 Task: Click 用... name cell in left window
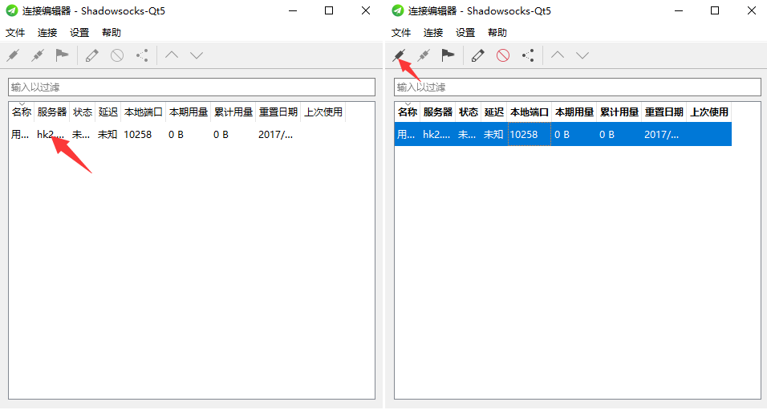[22, 135]
